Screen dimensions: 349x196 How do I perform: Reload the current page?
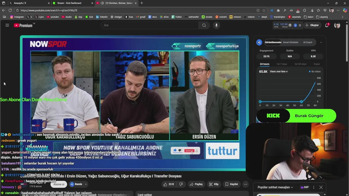coord(10,10)
